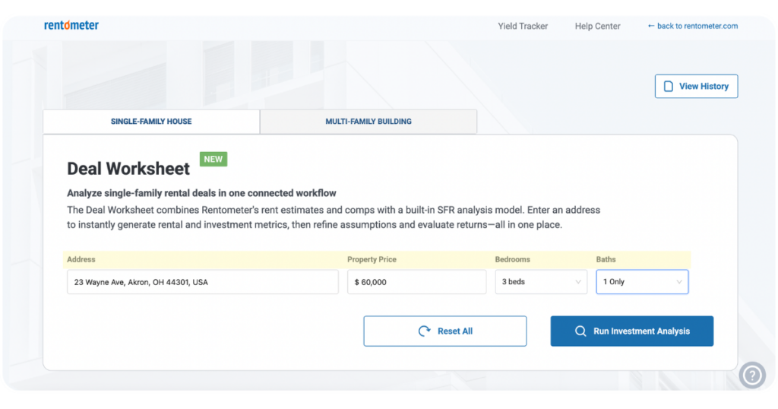
Task: Click the rentometer logo
Action: [x=71, y=25]
